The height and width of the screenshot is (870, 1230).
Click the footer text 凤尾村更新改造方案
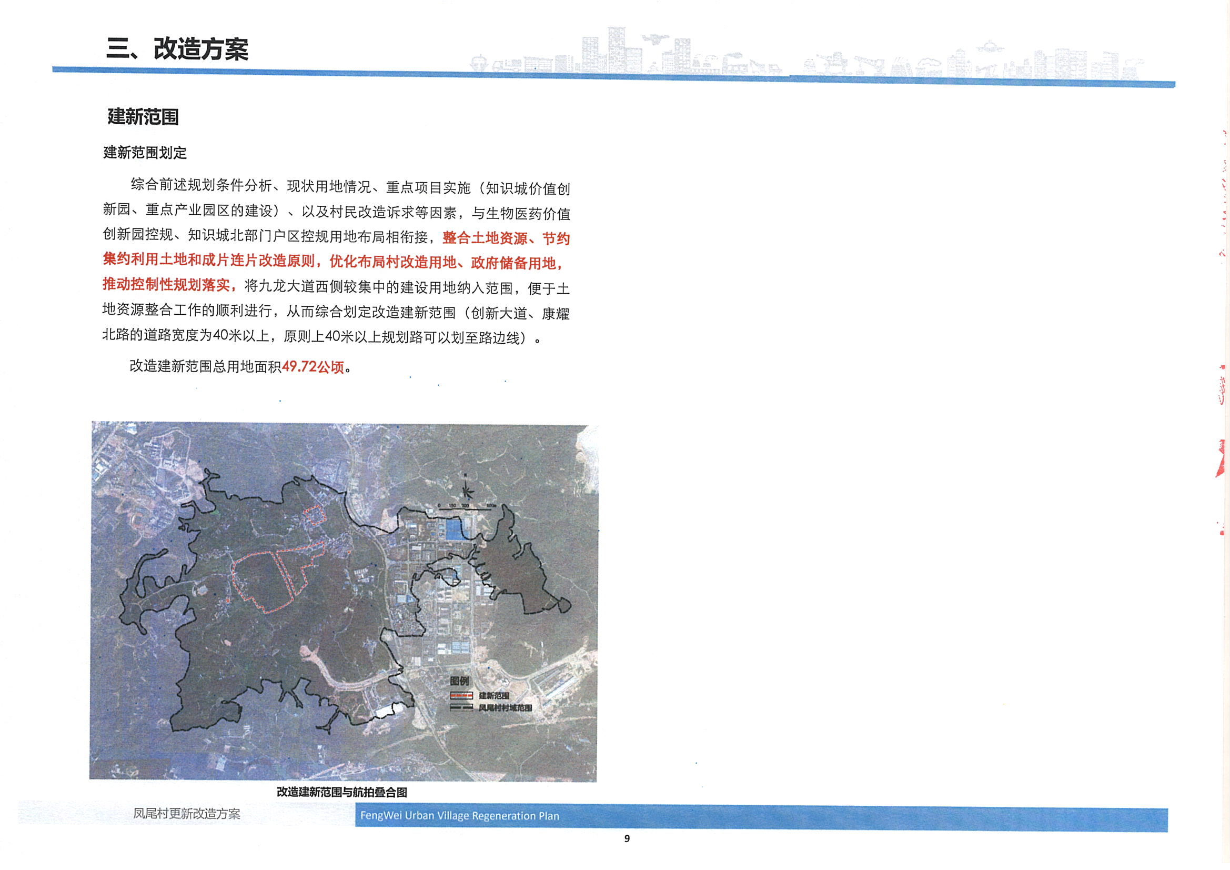click(x=187, y=814)
